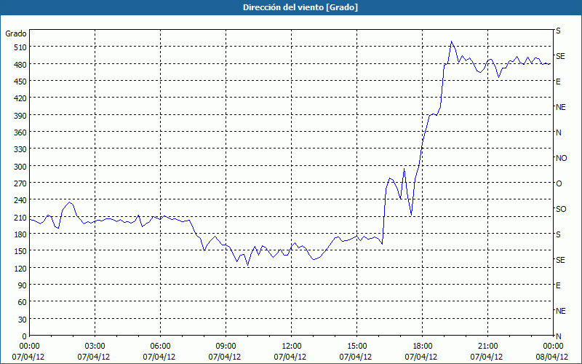Select the 0 degree axis label
Screen dimensions: 582x364
[x=25, y=336]
